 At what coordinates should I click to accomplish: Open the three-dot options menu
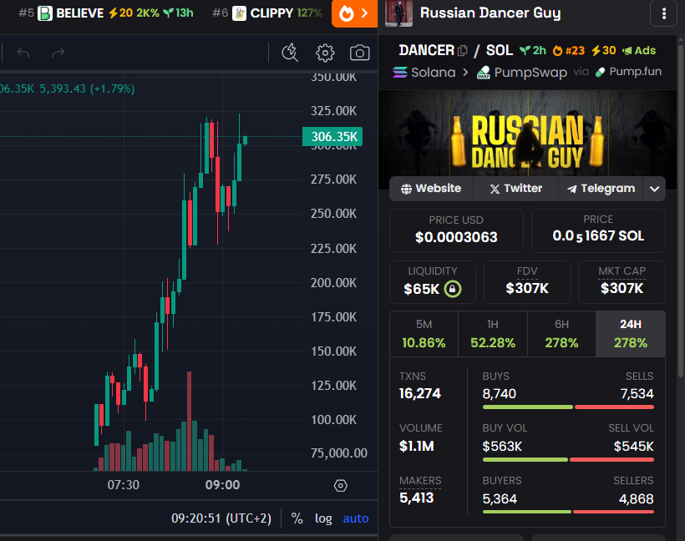pyautogui.click(x=663, y=13)
